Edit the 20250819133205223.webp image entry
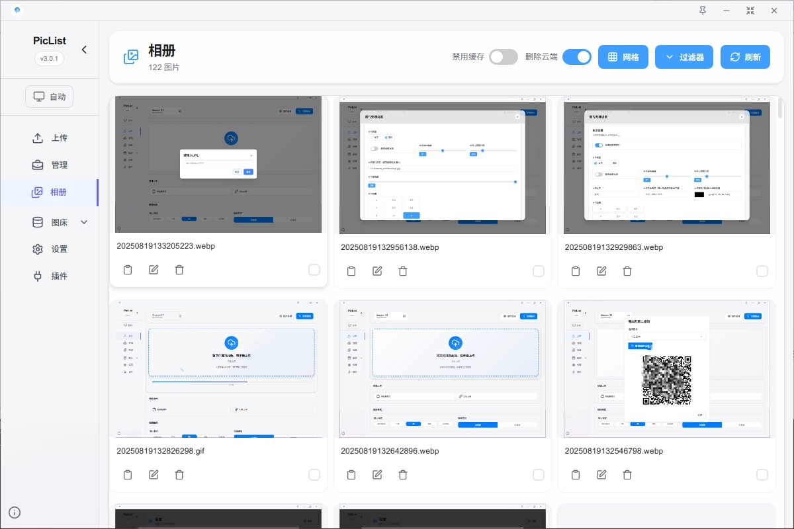794x529 pixels. 154,270
